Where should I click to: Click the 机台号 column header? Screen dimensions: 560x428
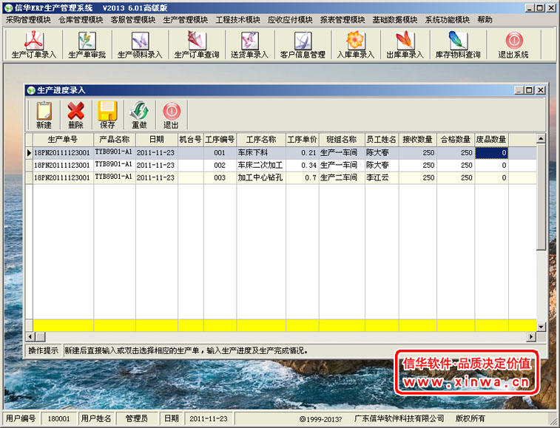[x=191, y=140]
